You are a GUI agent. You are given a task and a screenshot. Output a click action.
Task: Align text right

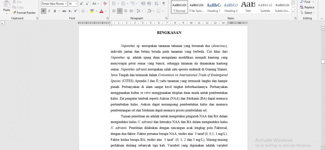pyautogui.click(x=125, y=11)
